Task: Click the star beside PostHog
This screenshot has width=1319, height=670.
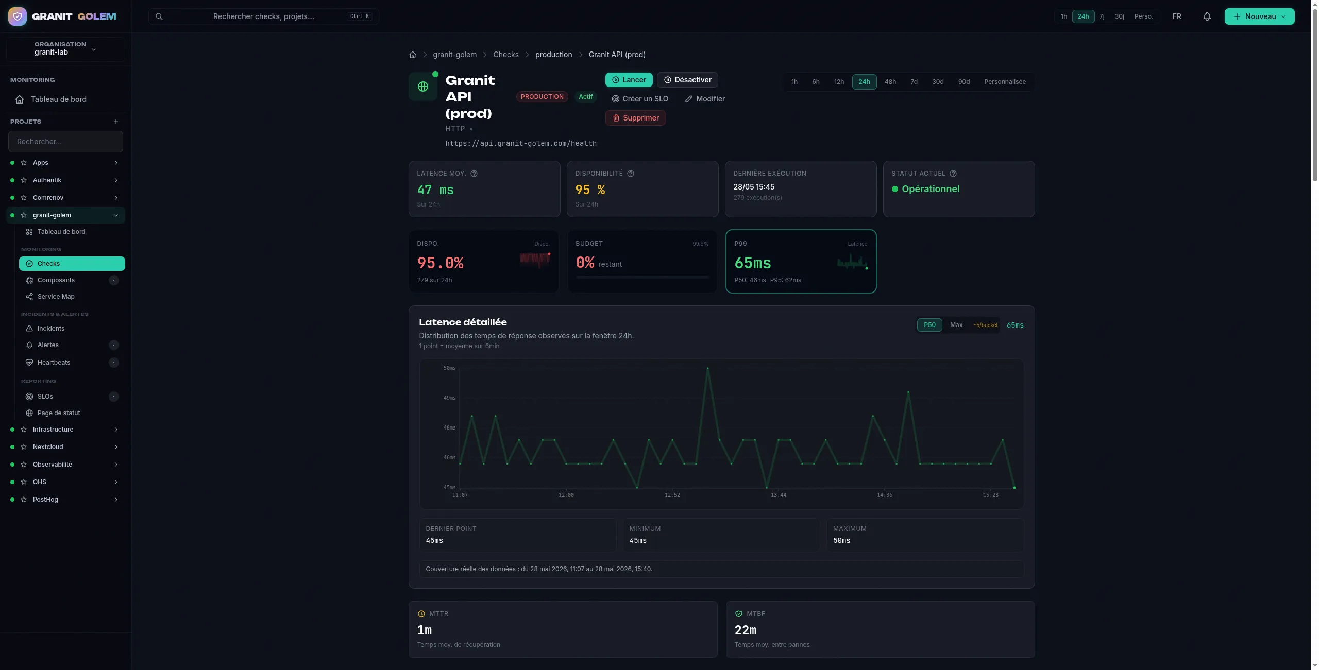Action: tap(24, 500)
